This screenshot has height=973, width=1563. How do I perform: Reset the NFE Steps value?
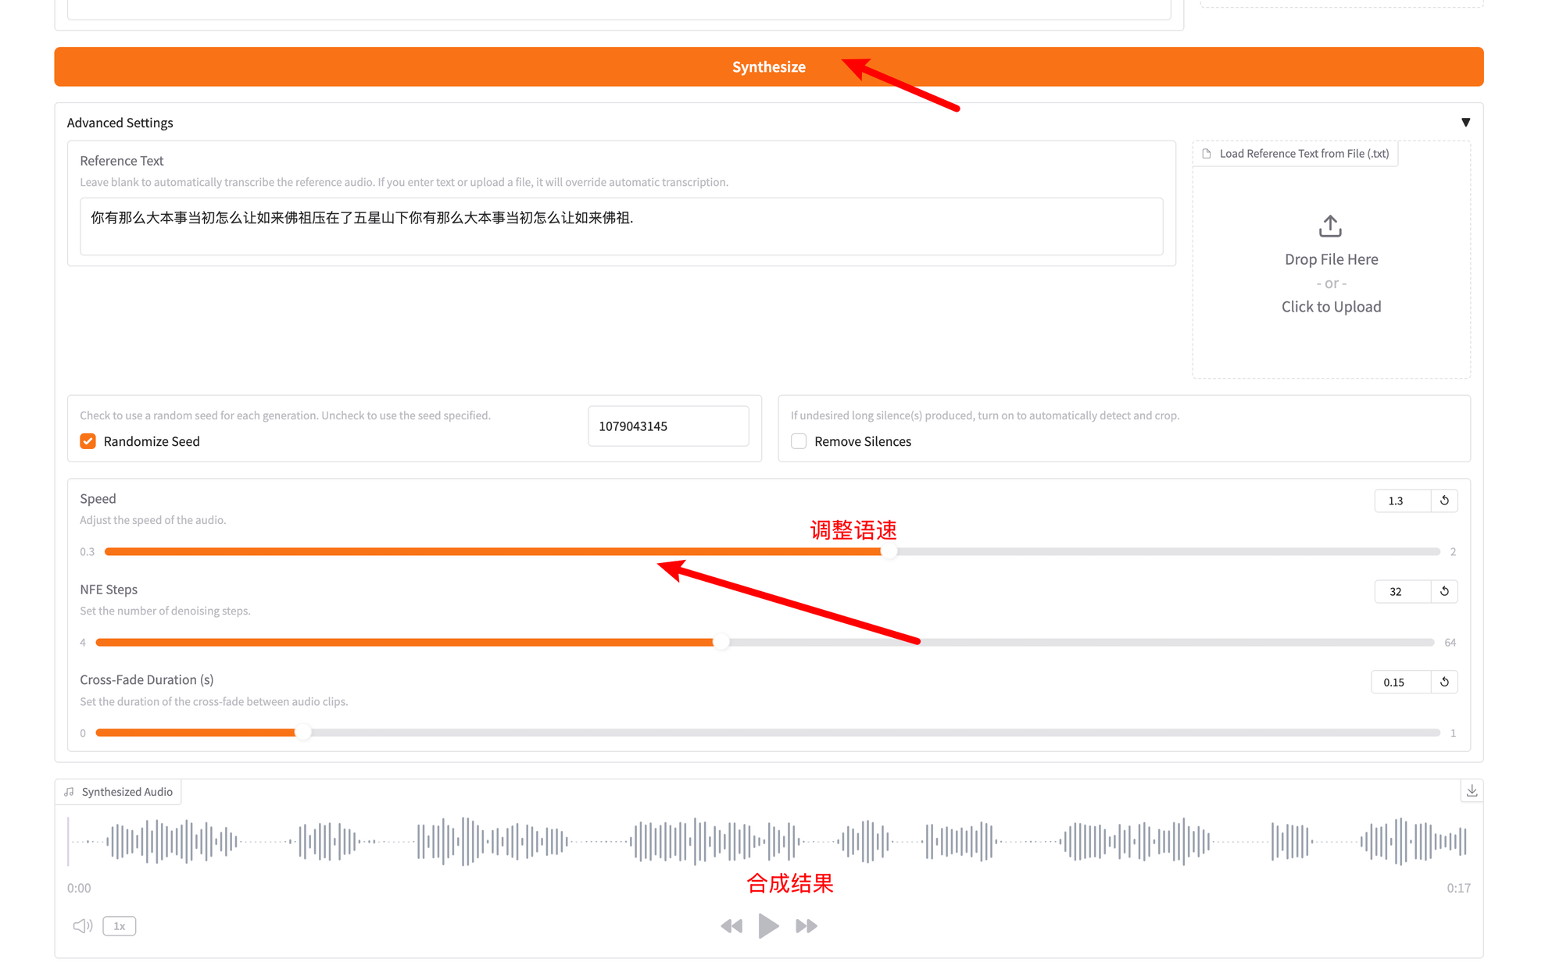coord(1444,591)
